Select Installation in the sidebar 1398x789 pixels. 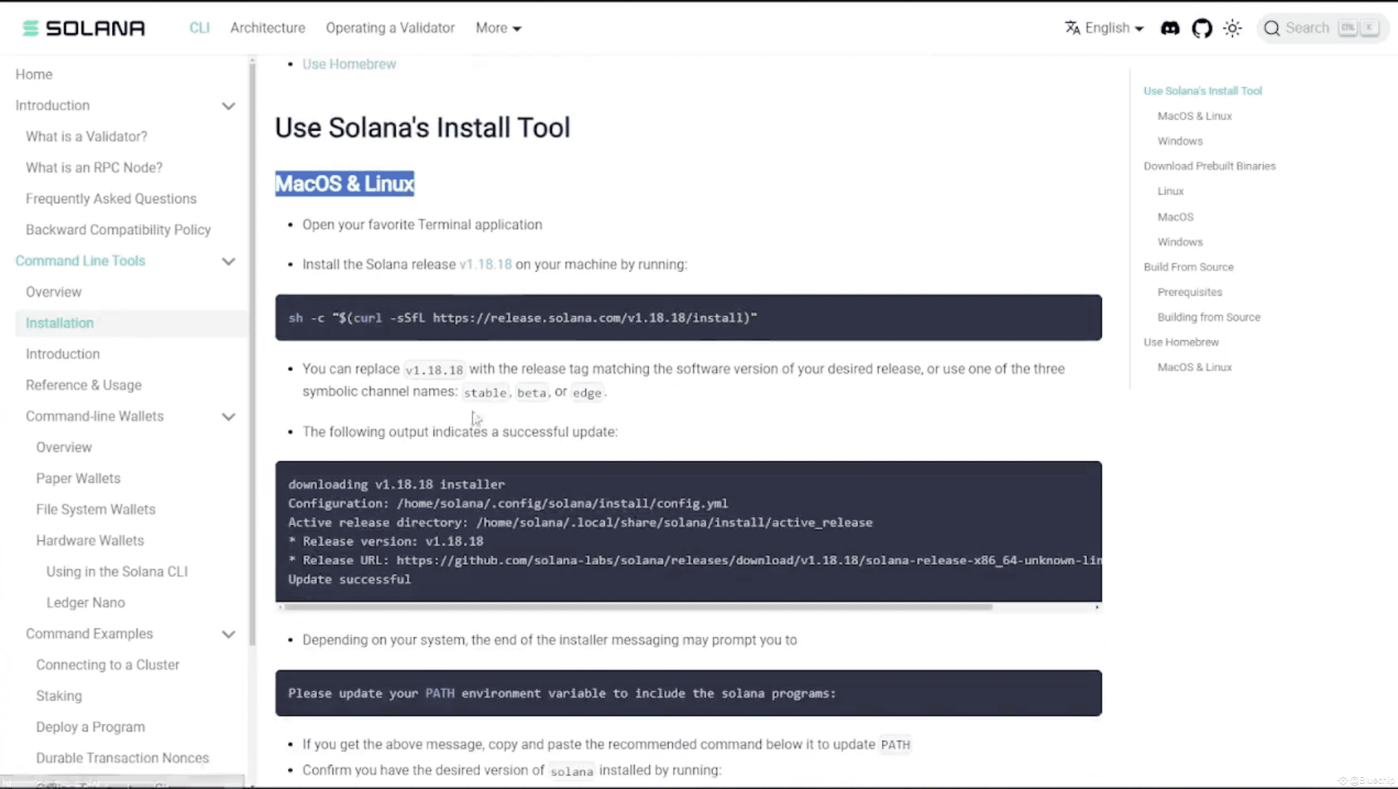pos(59,322)
